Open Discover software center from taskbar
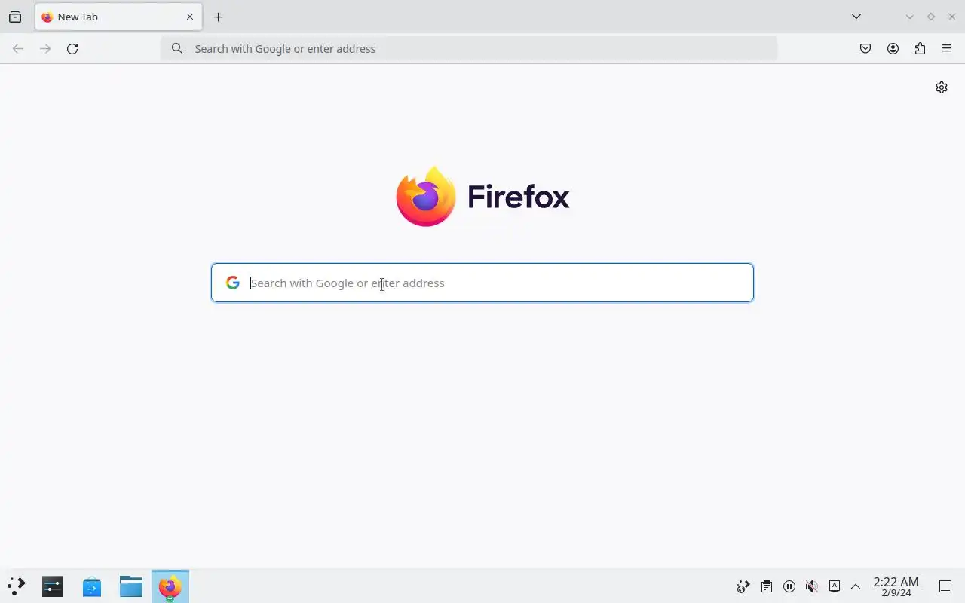965x603 pixels. click(x=92, y=586)
